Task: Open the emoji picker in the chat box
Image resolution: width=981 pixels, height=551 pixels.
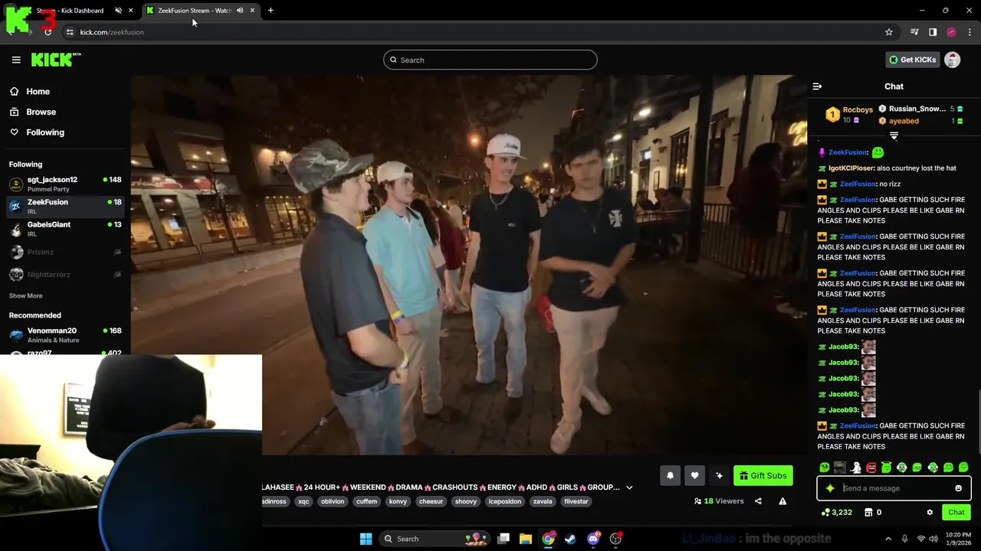Action: coord(958,488)
